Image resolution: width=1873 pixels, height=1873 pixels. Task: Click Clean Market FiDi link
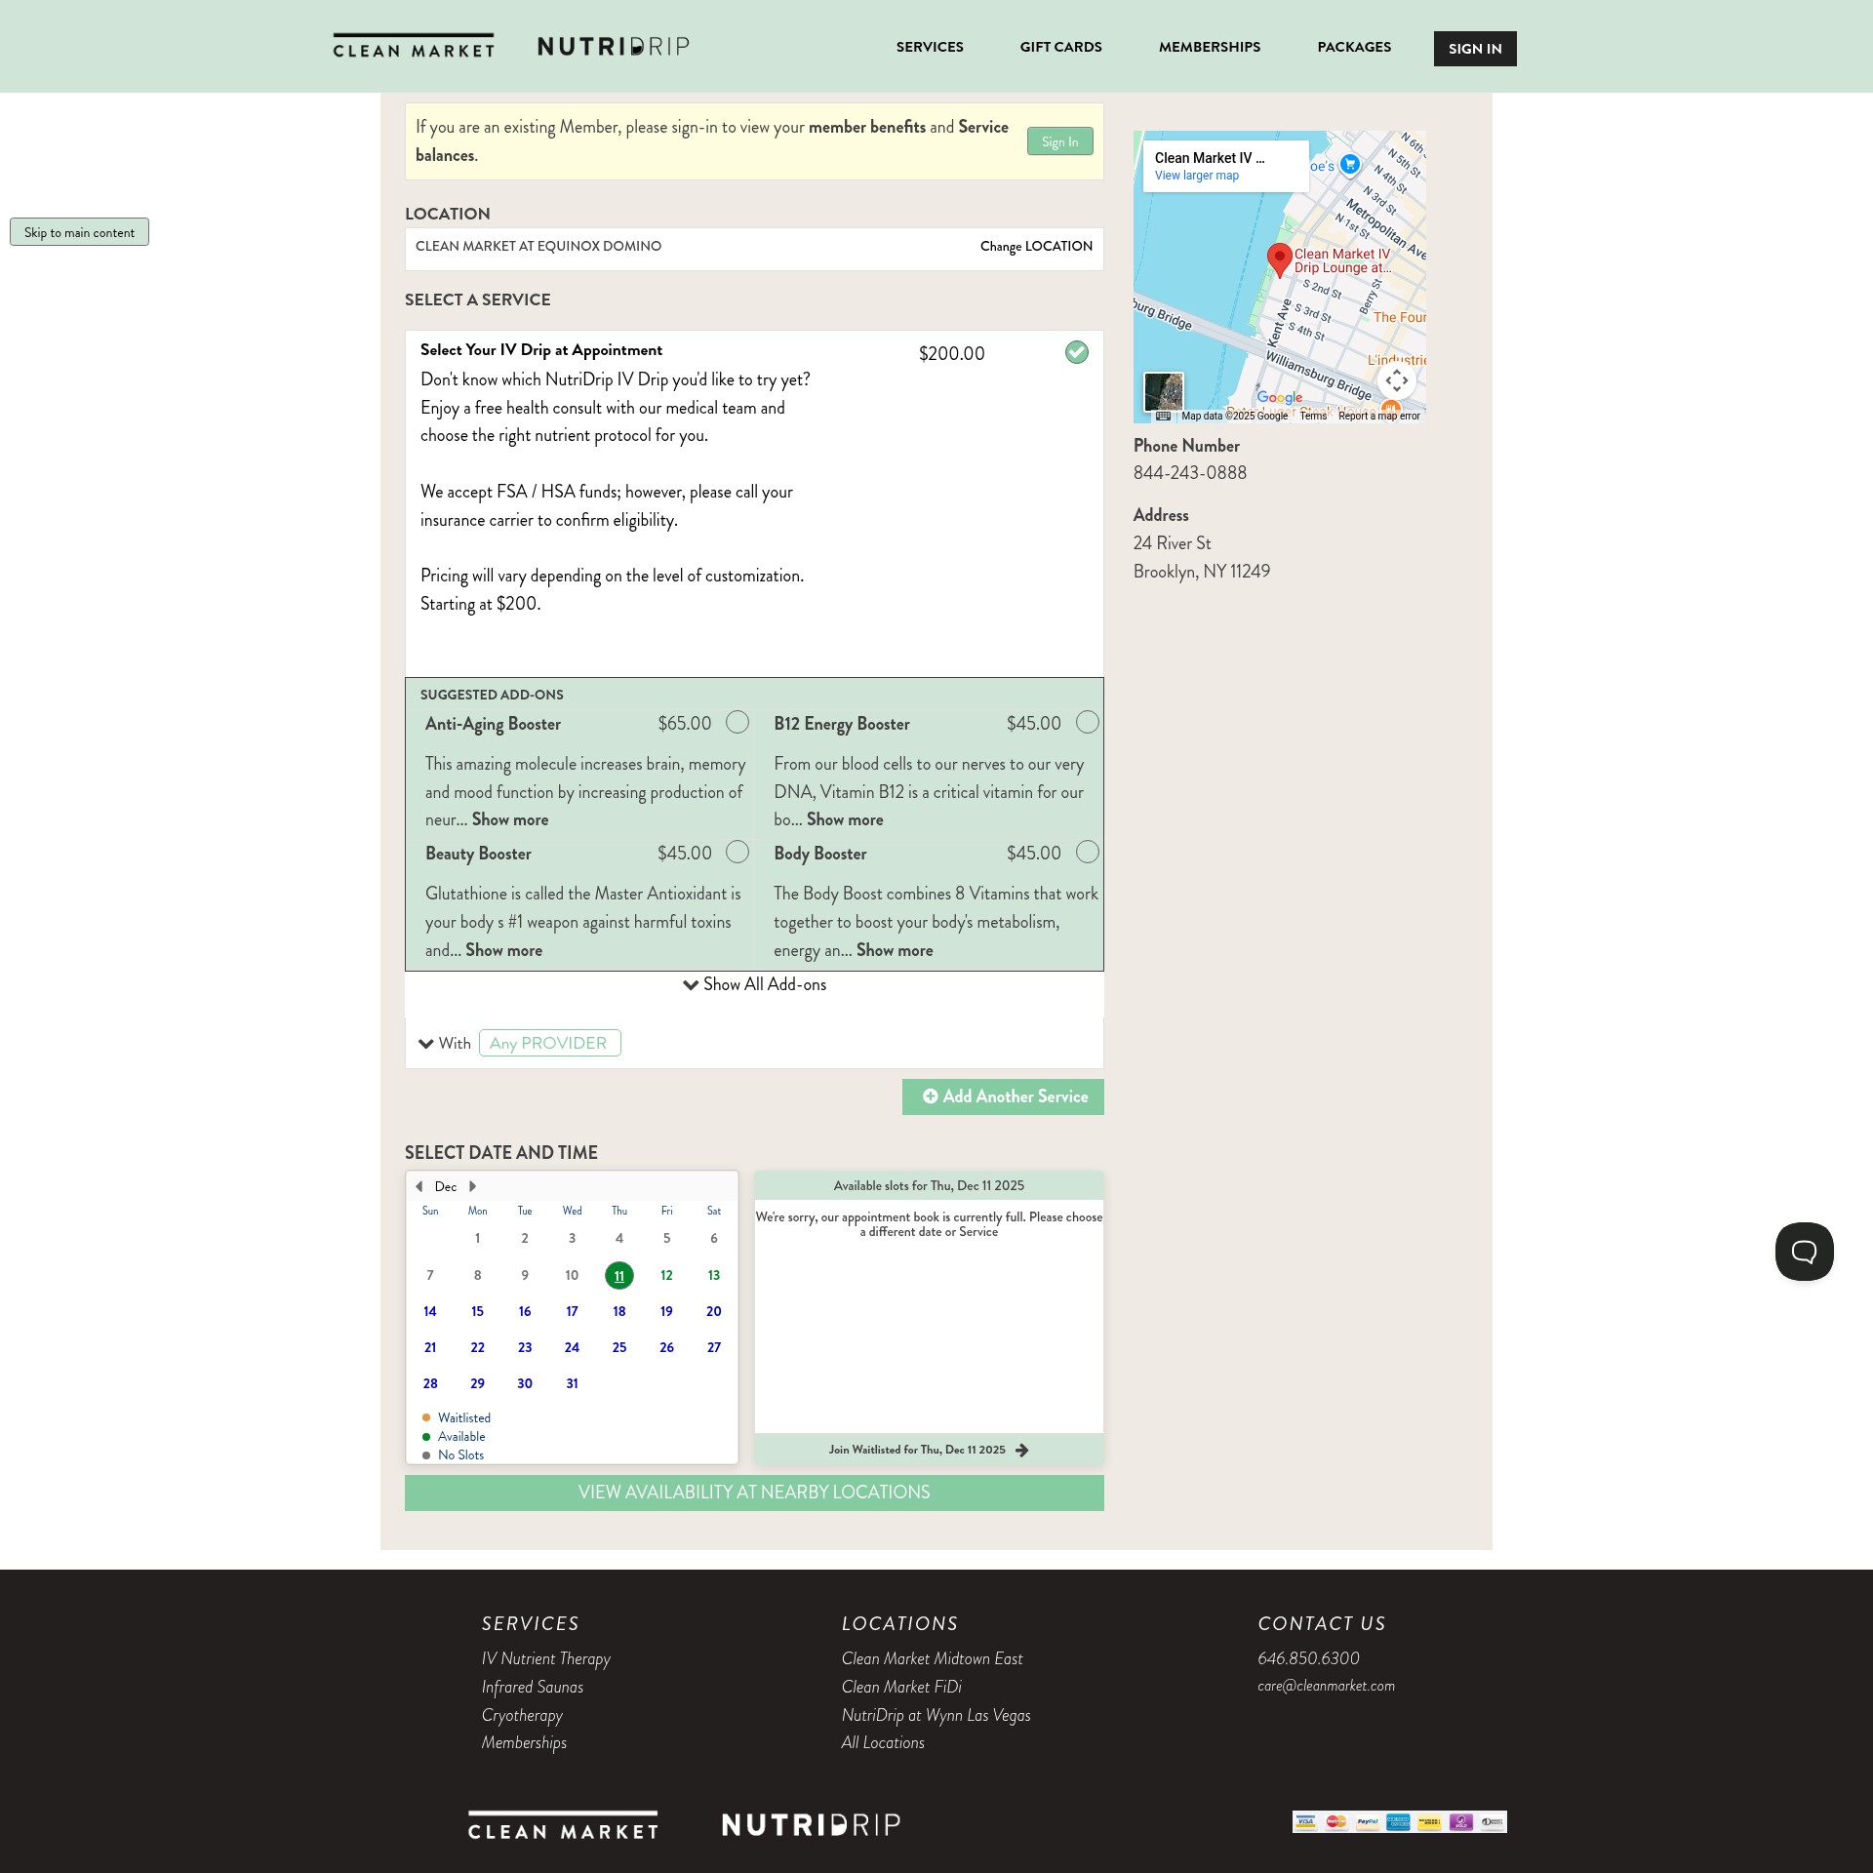point(901,1687)
